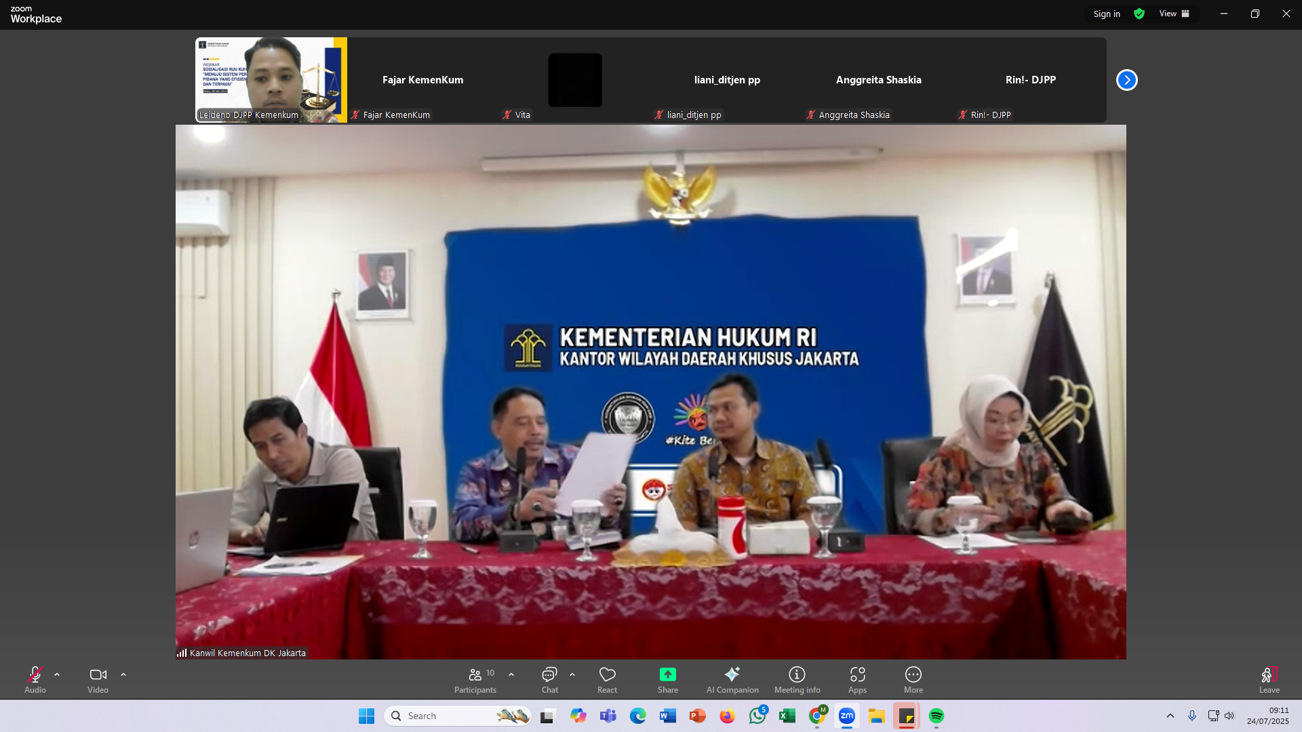Leave the meeting
Viewport: 1302px width, 732px height.
1269,680
